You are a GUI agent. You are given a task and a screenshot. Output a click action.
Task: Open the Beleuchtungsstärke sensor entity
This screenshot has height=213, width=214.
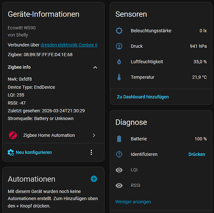tap(161, 31)
